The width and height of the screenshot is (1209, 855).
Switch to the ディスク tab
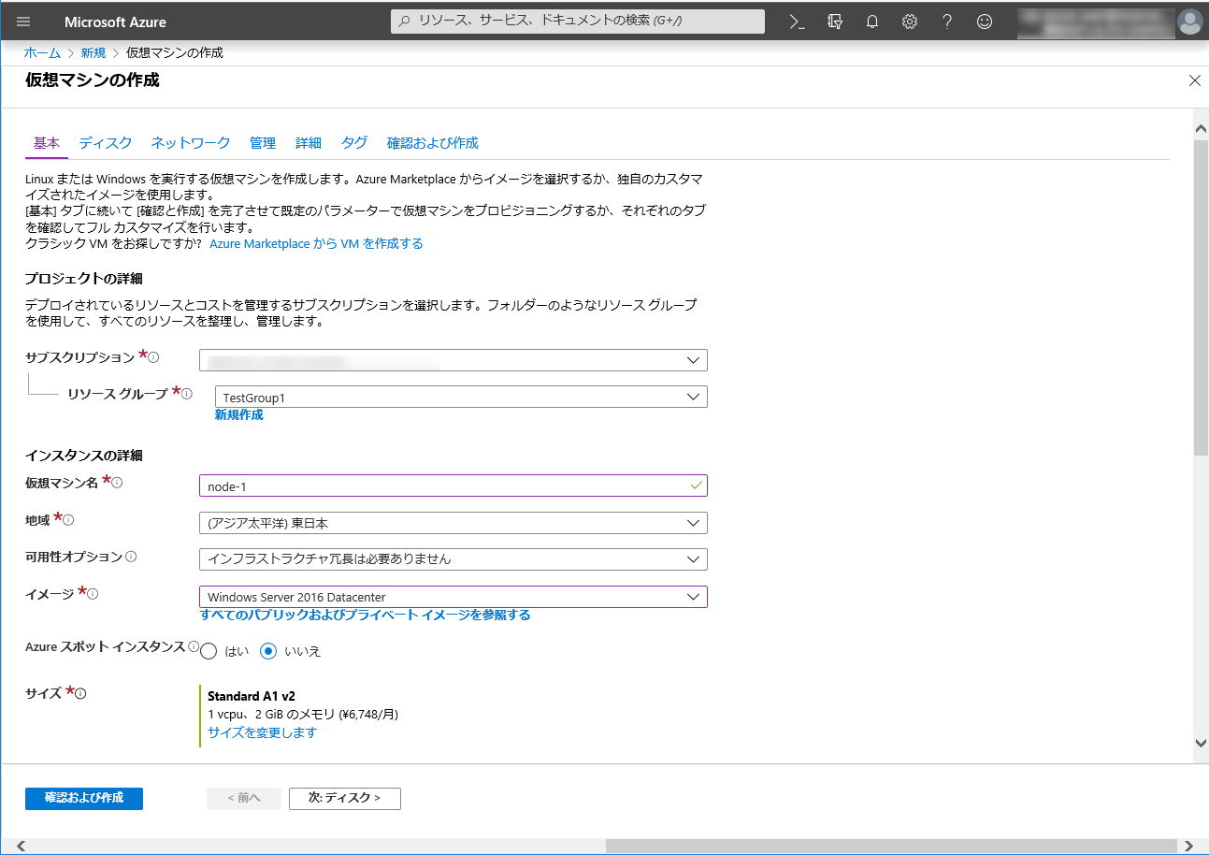[106, 143]
